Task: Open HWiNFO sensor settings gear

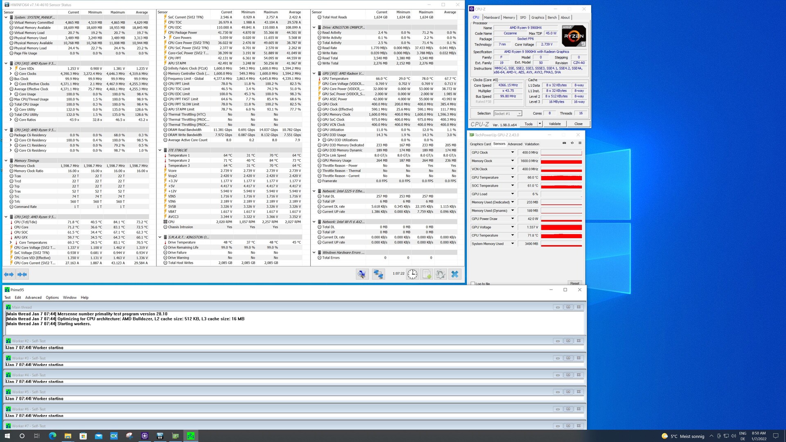Action: 440,274
